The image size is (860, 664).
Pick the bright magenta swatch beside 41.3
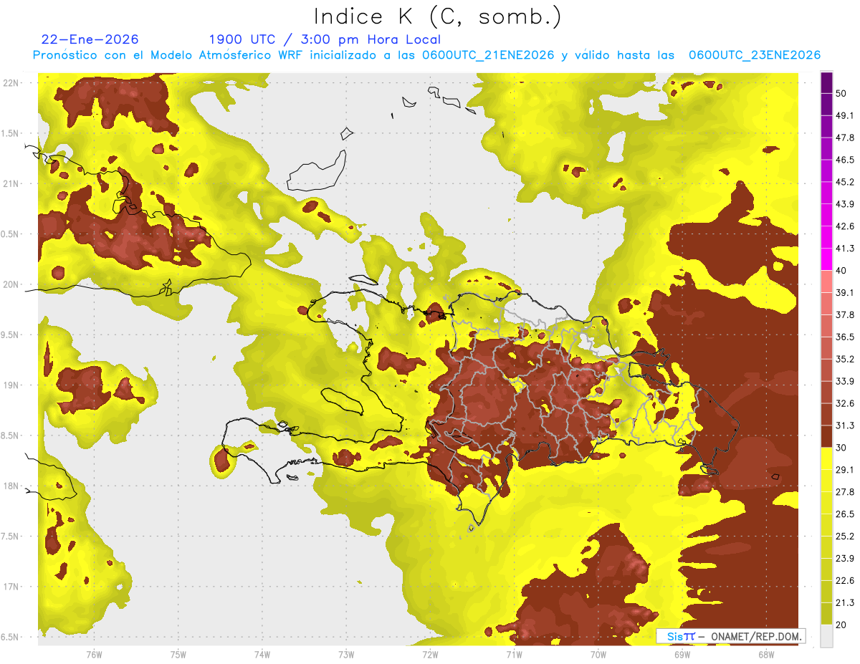826,259
